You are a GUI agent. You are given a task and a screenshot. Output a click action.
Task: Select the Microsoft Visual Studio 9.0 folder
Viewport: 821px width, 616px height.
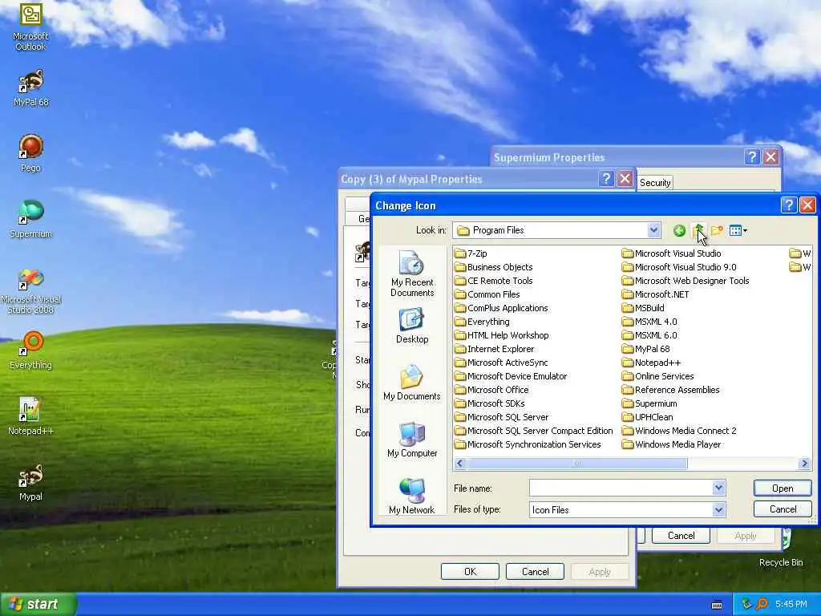(x=679, y=267)
